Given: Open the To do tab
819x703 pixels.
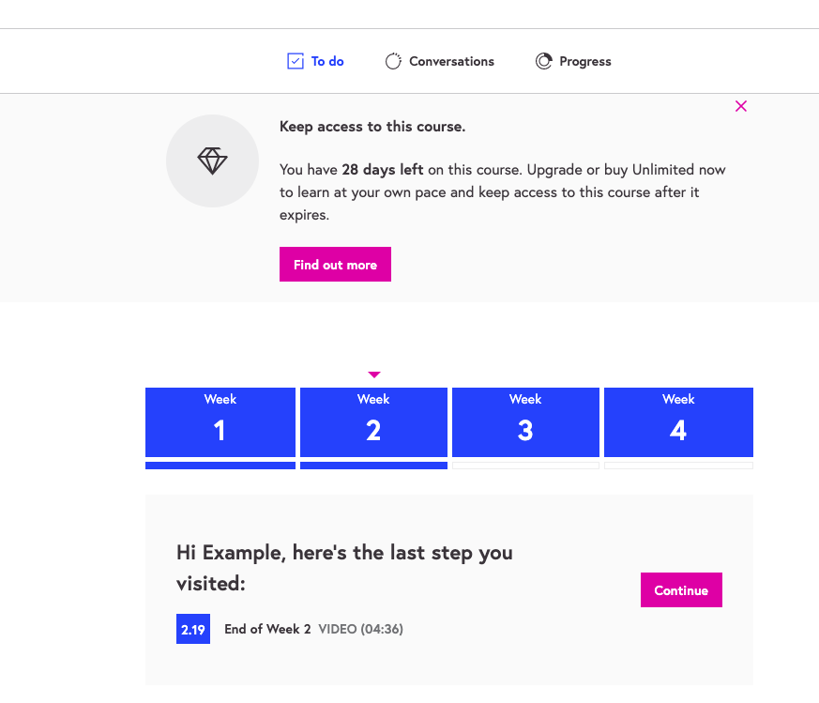Looking at the screenshot, I should (x=315, y=61).
